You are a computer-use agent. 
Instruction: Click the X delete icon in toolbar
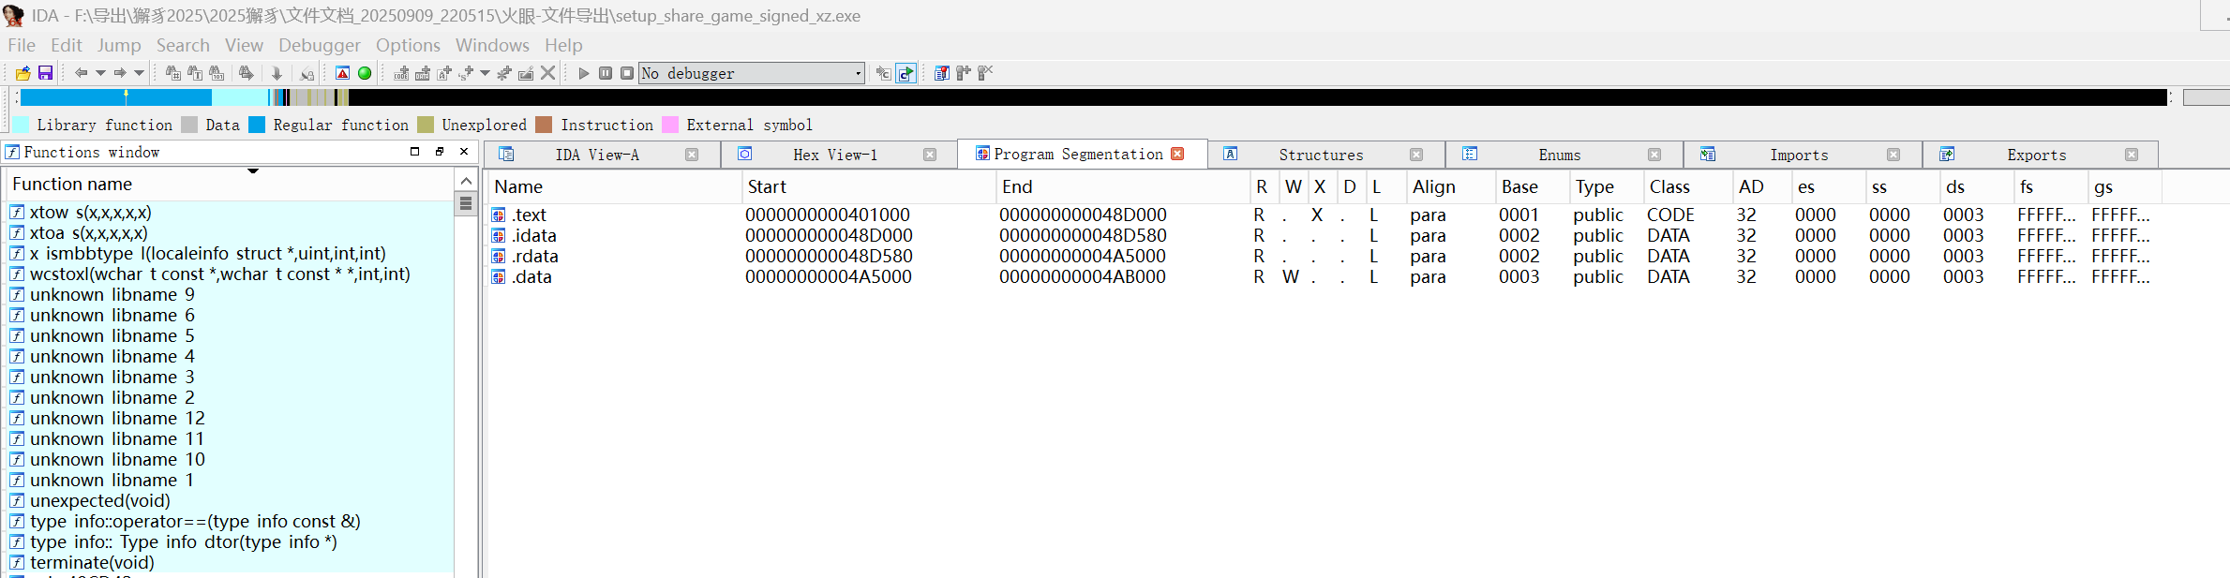[x=548, y=73]
